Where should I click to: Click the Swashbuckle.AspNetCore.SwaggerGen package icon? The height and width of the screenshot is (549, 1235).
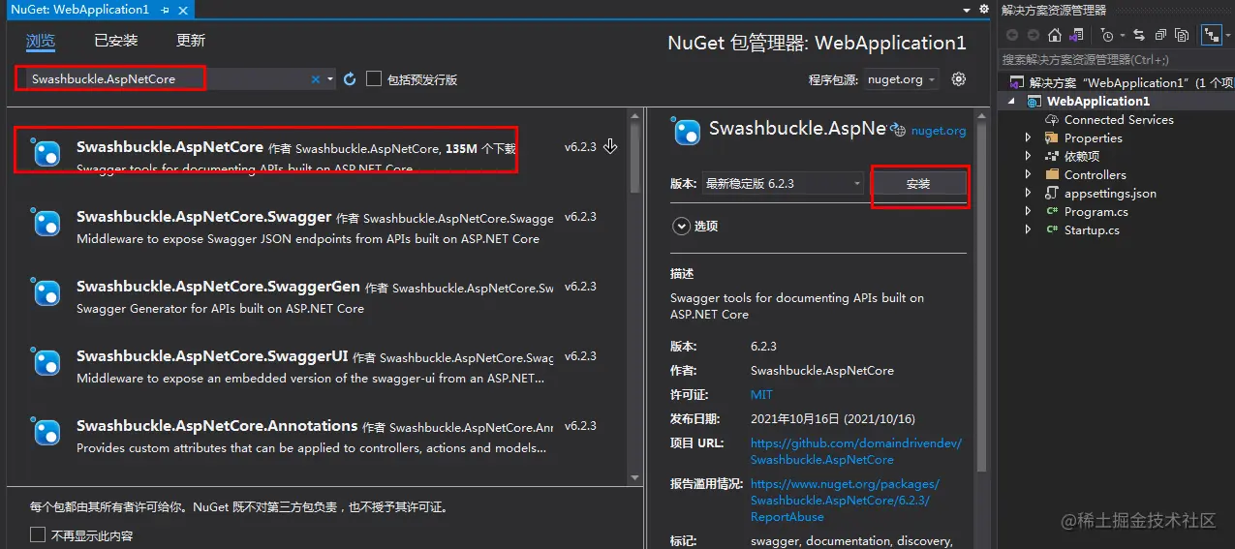coord(46,293)
